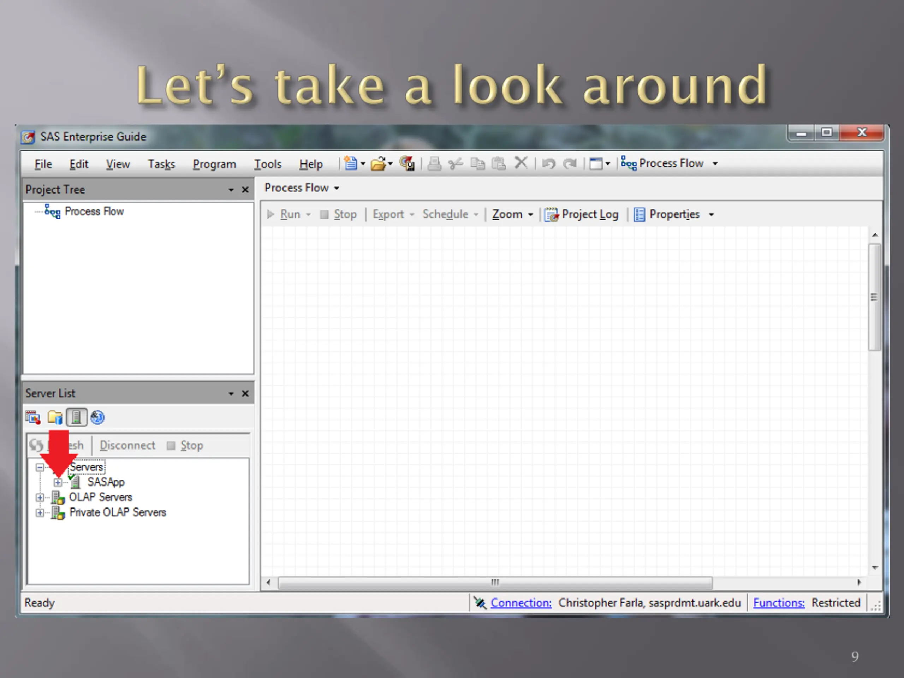904x678 pixels.
Task: Close the Project Tree panel
Action: click(x=245, y=190)
